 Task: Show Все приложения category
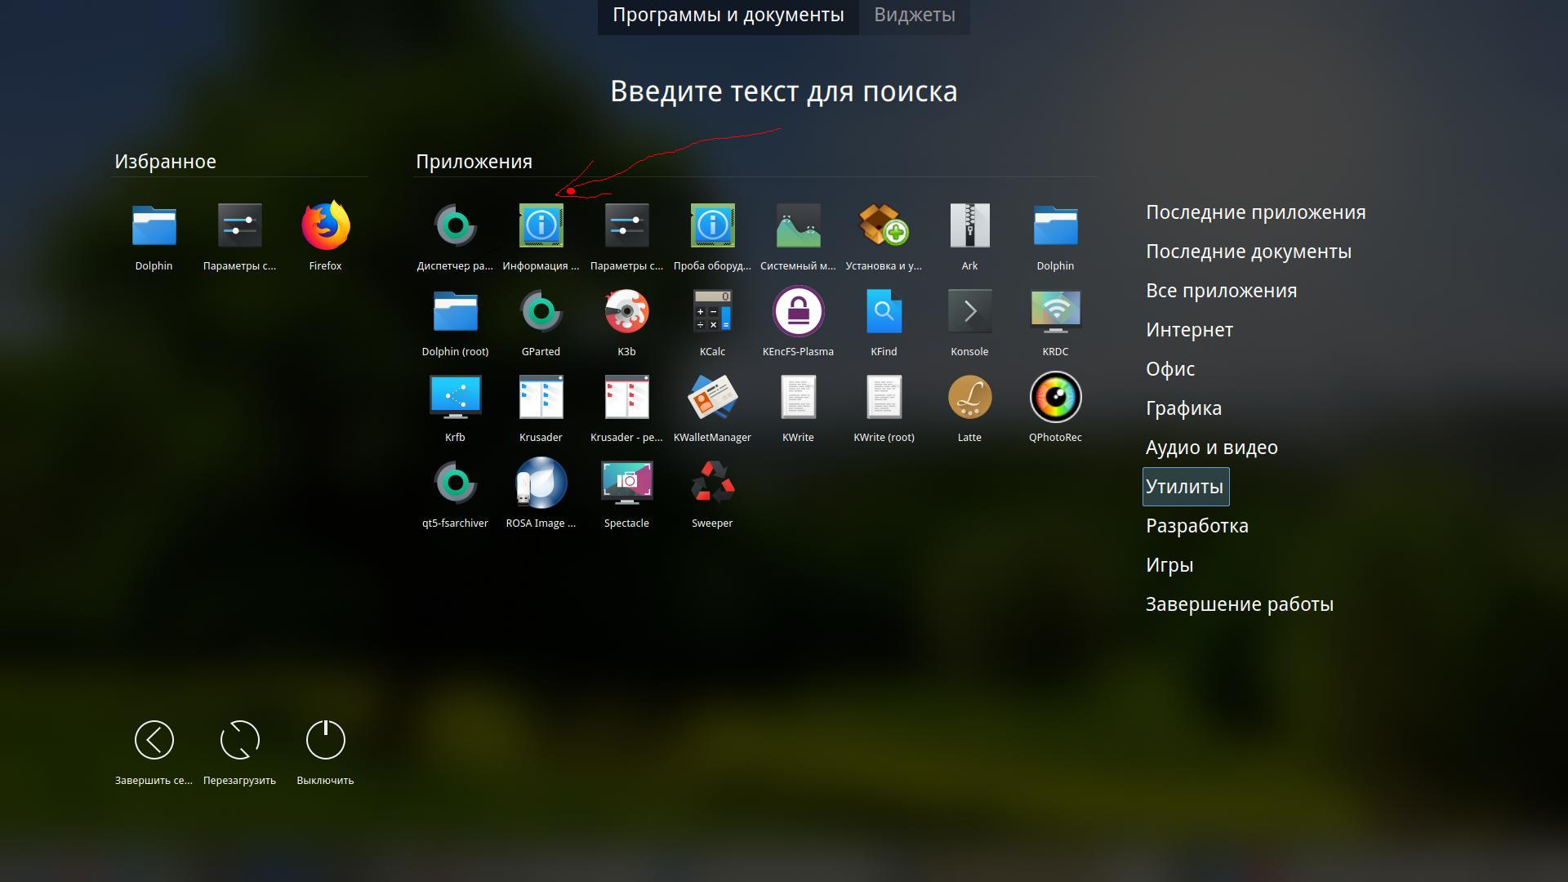1221,291
